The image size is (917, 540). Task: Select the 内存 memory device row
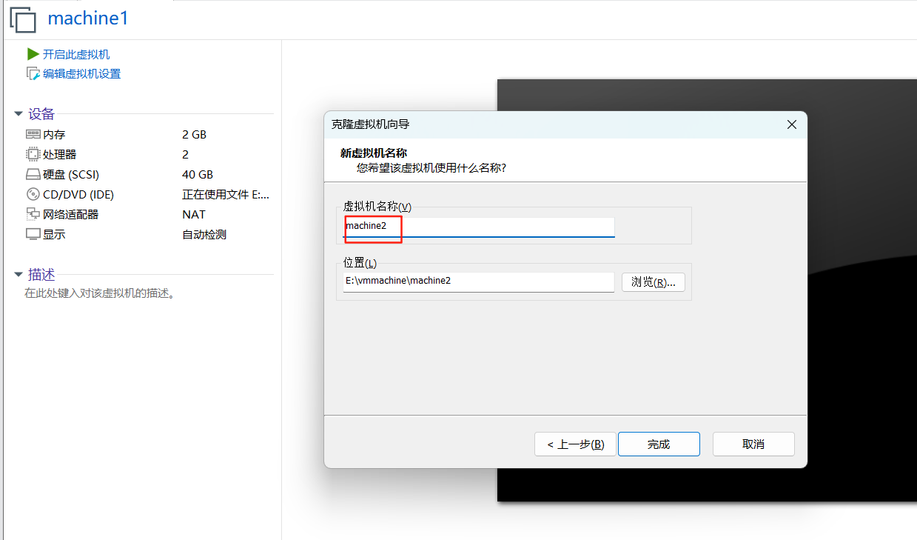pyautogui.click(x=148, y=134)
